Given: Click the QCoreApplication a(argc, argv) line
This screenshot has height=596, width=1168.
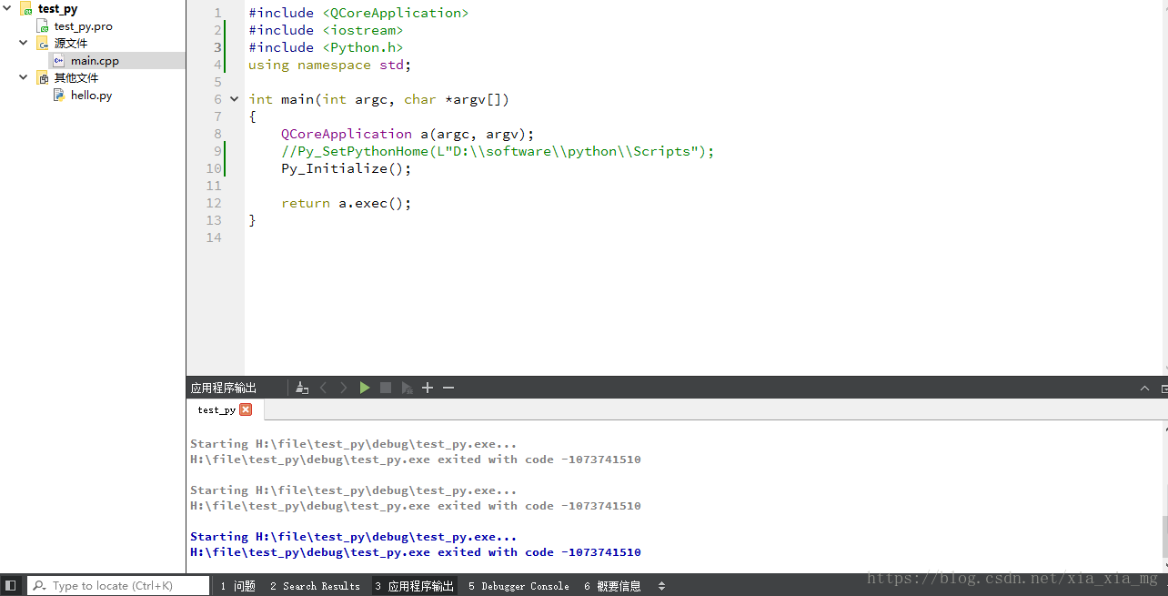Looking at the screenshot, I should click(408, 134).
